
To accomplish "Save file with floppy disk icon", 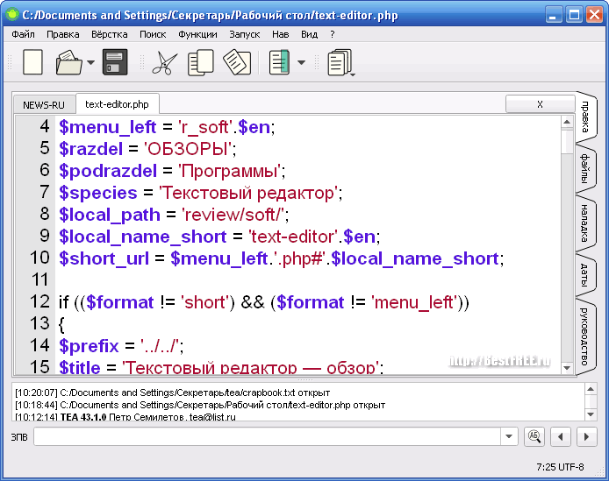I will click(x=115, y=62).
